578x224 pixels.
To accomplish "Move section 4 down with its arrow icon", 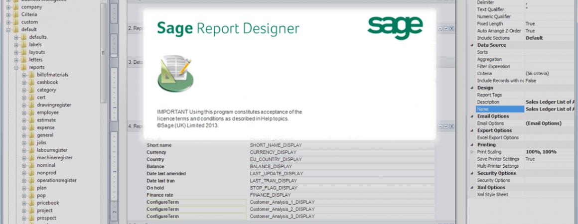I will [x=446, y=126].
